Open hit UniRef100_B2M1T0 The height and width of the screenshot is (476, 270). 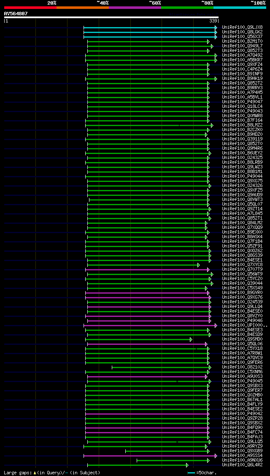pos(242,41)
